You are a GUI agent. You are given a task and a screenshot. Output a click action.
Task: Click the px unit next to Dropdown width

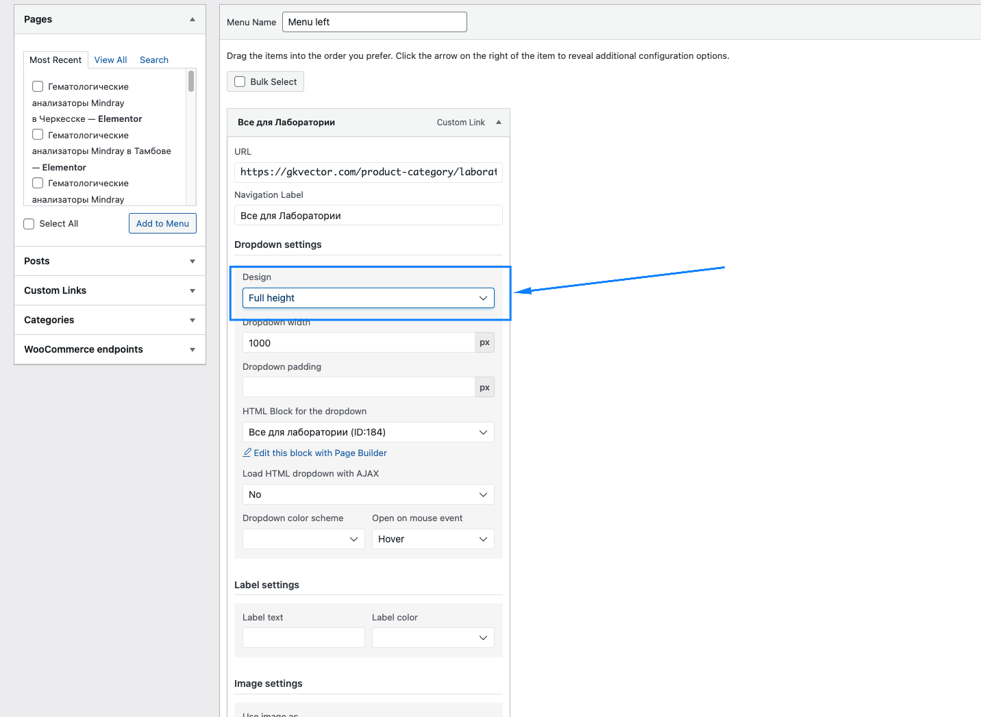point(484,342)
